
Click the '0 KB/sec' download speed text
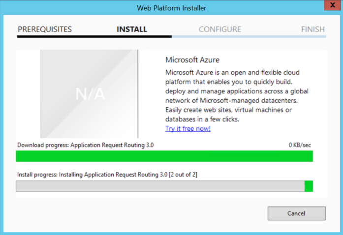[x=300, y=145]
